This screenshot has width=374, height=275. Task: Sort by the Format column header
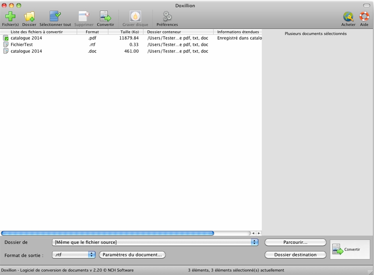[x=92, y=32]
